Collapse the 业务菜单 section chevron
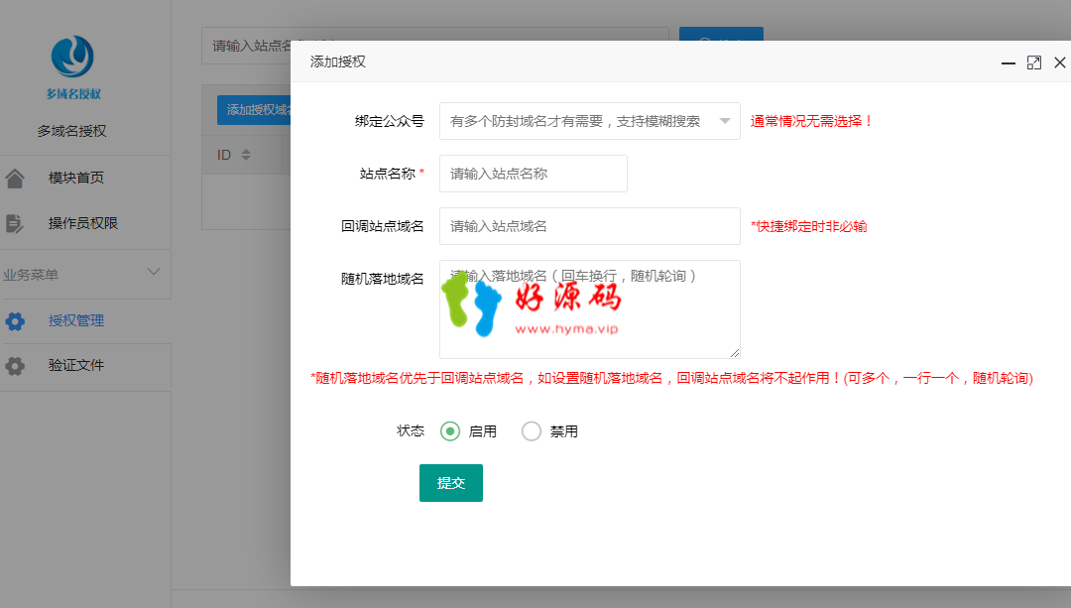The height and width of the screenshot is (608, 1071). coord(154,272)
